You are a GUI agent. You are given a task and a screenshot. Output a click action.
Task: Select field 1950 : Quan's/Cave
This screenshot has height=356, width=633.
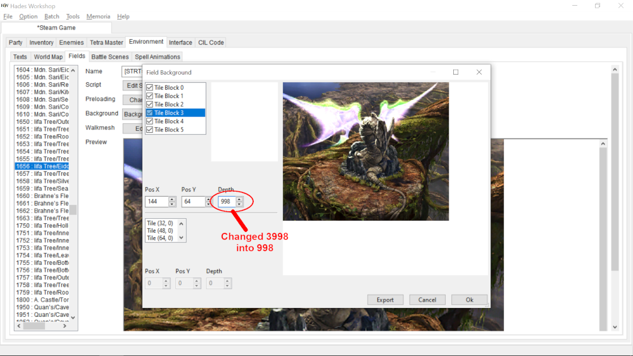coord(42,307)
